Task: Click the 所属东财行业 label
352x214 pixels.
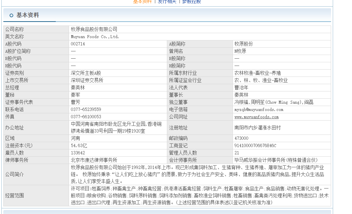Action: tap(183, 73)
